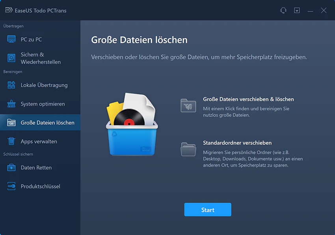The image size is (335, 235).
Task: Expand the title bar dropdown menu
Action: pos(297,10)
